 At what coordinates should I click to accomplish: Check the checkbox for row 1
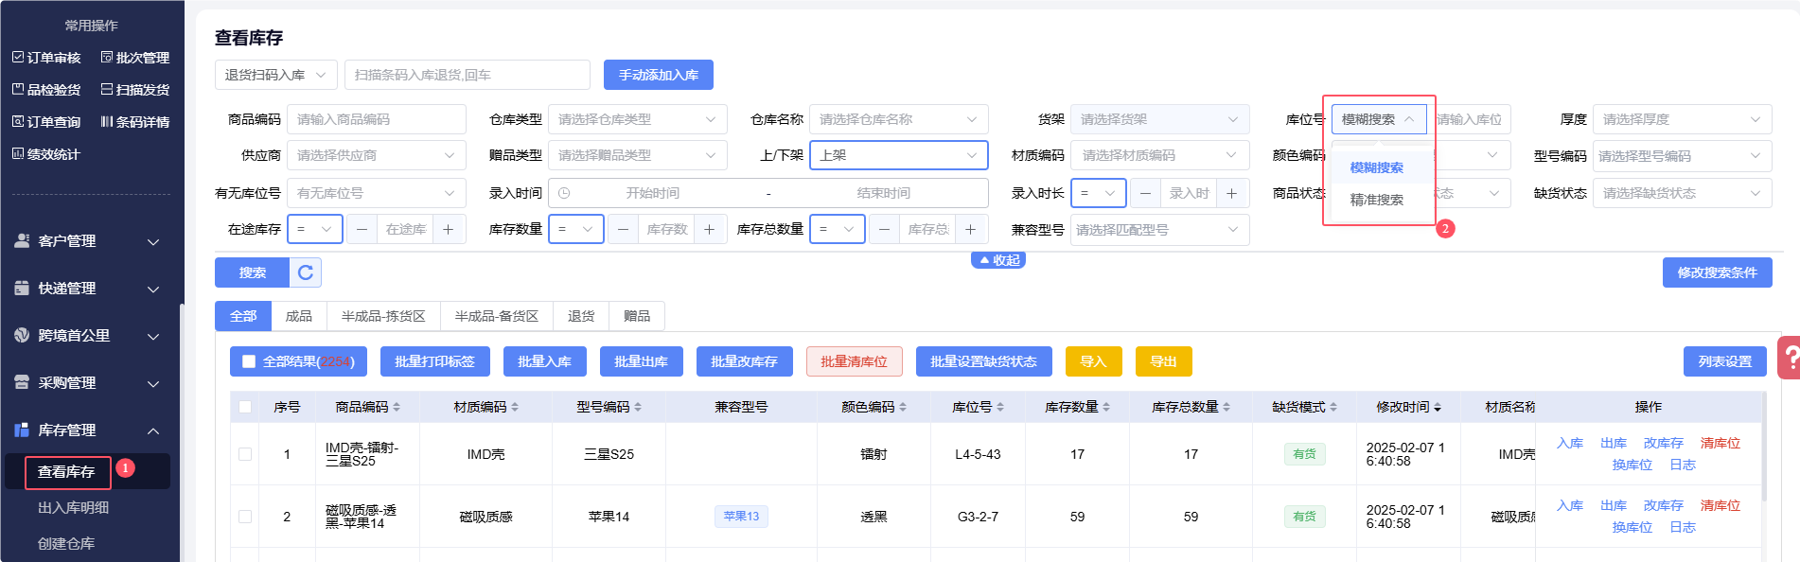pos(245,454)
